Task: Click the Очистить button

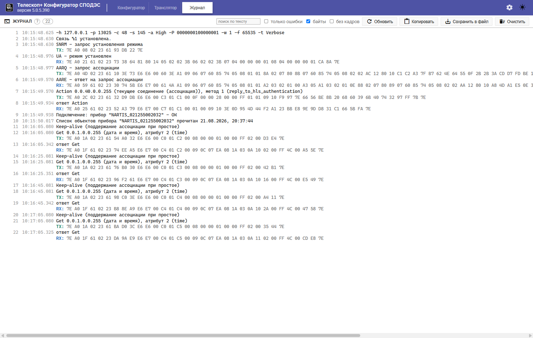Action: tap(512, 21)
